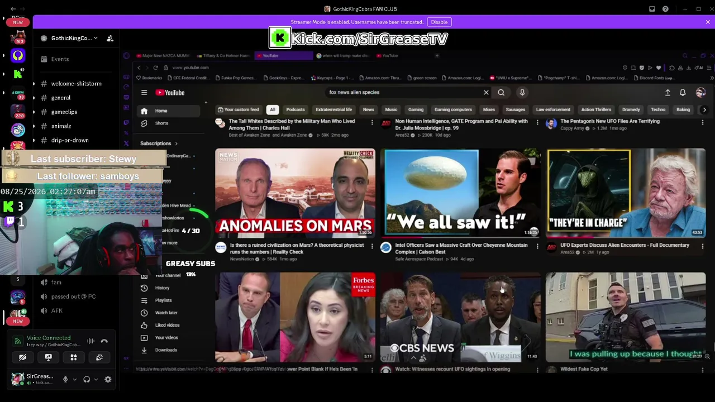
Task: Open the server icon with 228 badge
Action: pyautogui.click(x=18, y=111)
